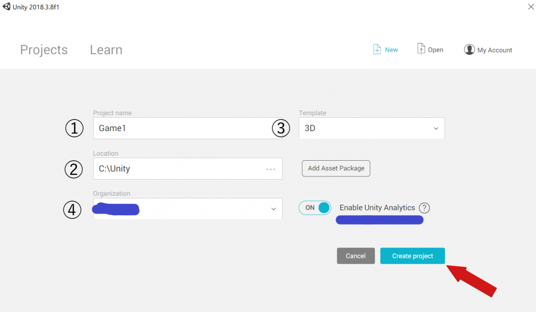The image size is (536, 312).
Task: Click the Unity logo in title bar
Action: point(6,6)
